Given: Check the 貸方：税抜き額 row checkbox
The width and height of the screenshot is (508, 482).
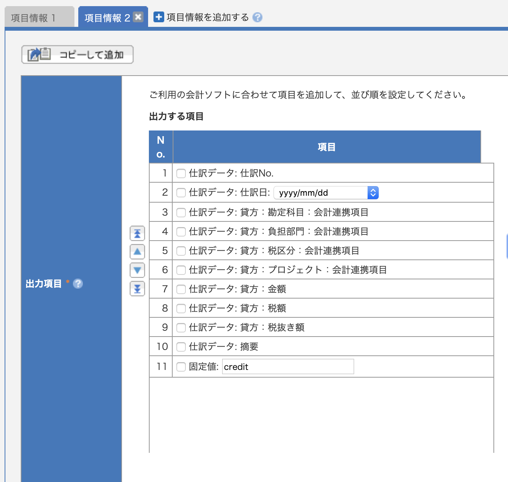Looking at the screenshot, I should 181,328.
